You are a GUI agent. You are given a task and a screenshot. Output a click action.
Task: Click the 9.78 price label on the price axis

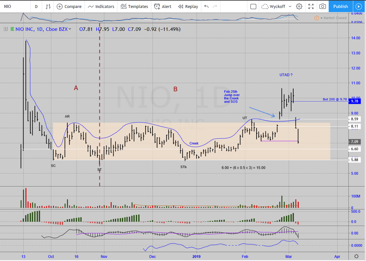point(355,101)
